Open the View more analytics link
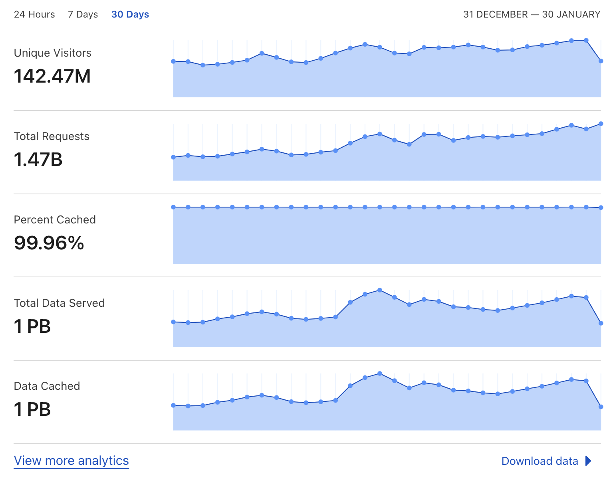Image resolution: width=611 pixels, height=478 pixels. click(x=71, y=460)
